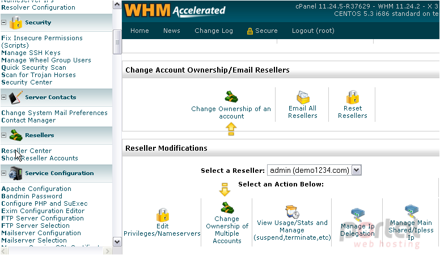Viewport: 440px width, 255px height.
Task: Collapse the Service Configuration section
Action: [x=3, y=173]
